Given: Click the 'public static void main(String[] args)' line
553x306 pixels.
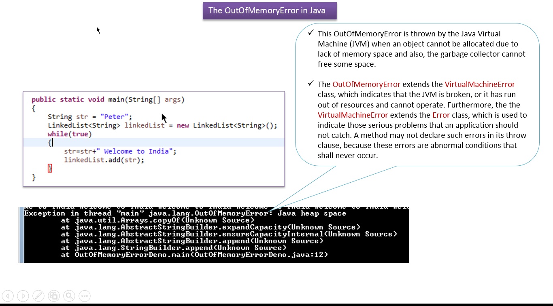Looking at the screenshot, I should point(108,99).
